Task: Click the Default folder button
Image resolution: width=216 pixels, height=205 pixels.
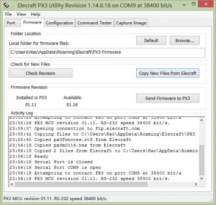Action: 151,41
